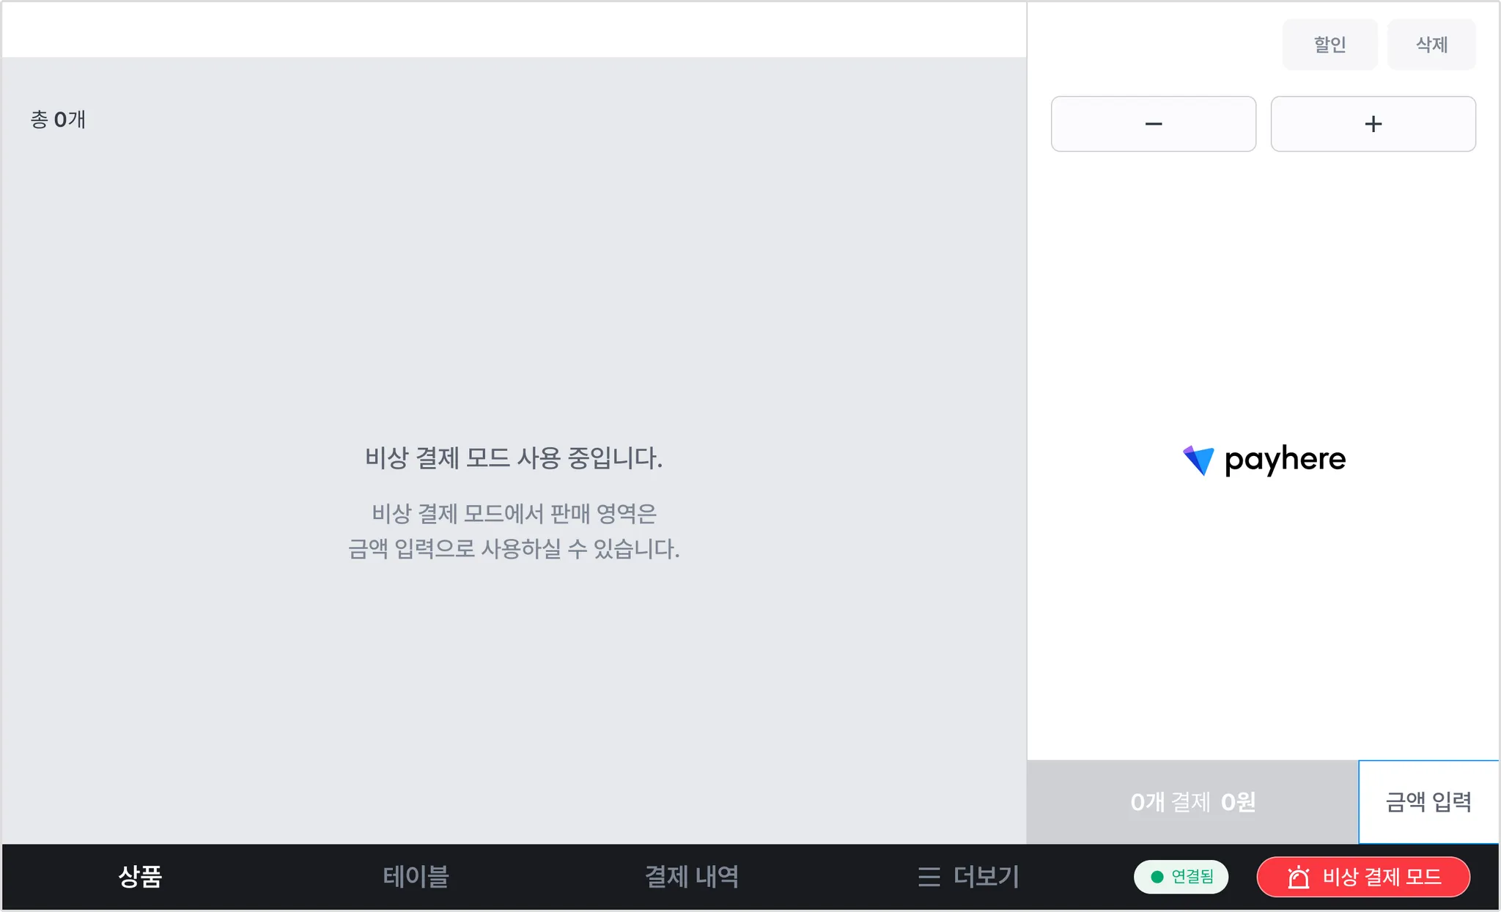The height and width of the screenshot is (912, 1501).
Task: Click the 연결됨 connection status badge
Action: pos(1181,877)
